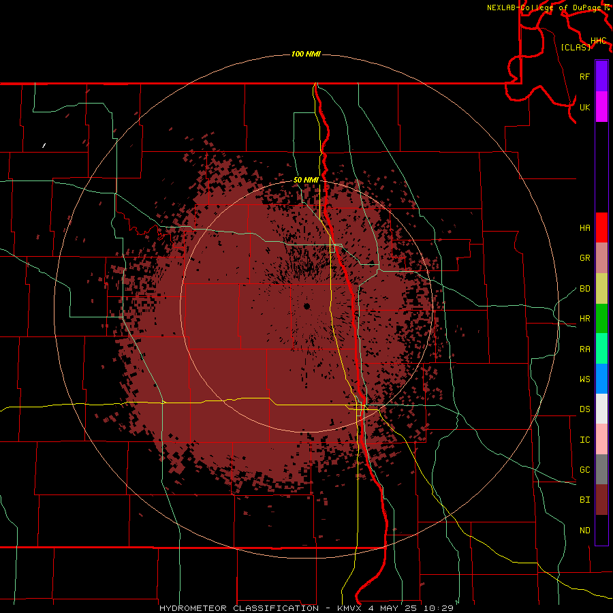Click the BD legend label

point(585,289)
